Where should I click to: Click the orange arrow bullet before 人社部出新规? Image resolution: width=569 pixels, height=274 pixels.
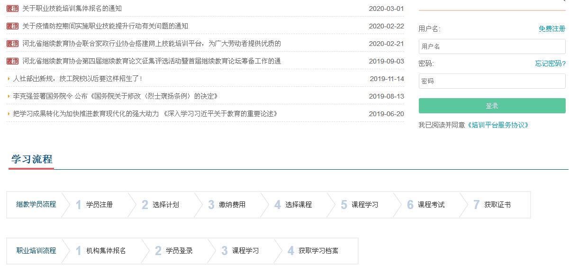point(9,79)
